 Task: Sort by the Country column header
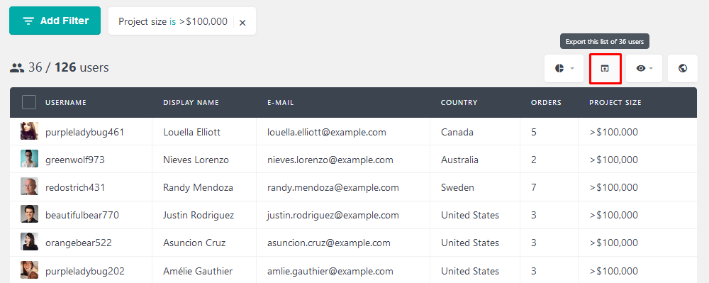point(459,103)
